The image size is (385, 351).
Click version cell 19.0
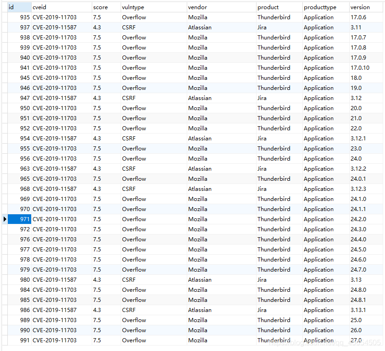coord(366,88)
